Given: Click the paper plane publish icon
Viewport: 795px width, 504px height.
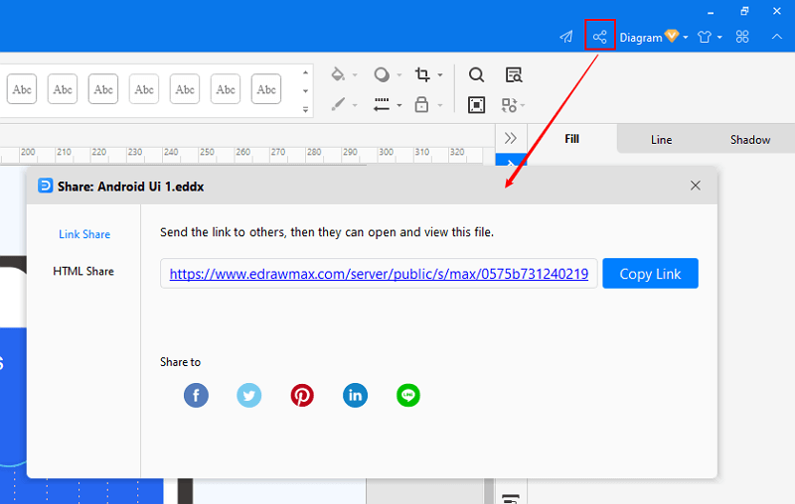Looking at the screenshot, I should tap(566, 37).
